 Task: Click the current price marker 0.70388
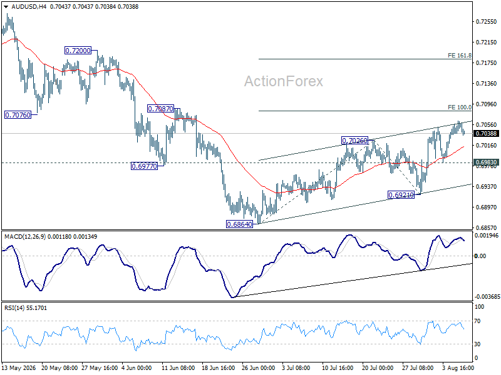486,134
